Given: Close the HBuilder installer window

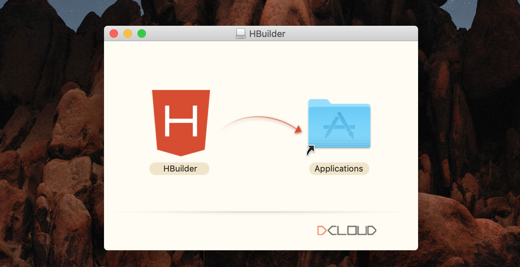Looking at the screenshot, I should [114, 34].
